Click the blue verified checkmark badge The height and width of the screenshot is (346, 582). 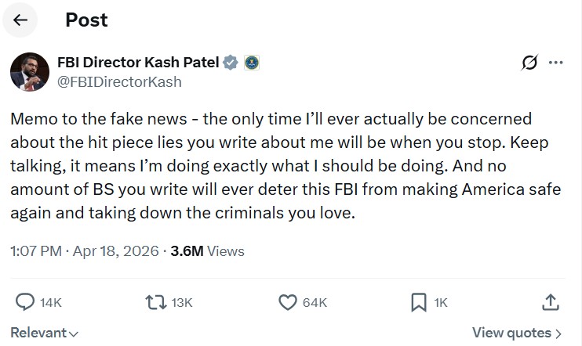coord(231,63)
